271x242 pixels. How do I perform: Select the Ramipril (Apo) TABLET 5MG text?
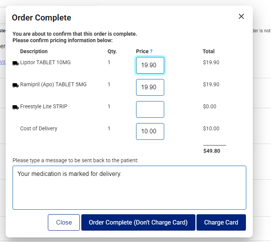pos(53,84)
